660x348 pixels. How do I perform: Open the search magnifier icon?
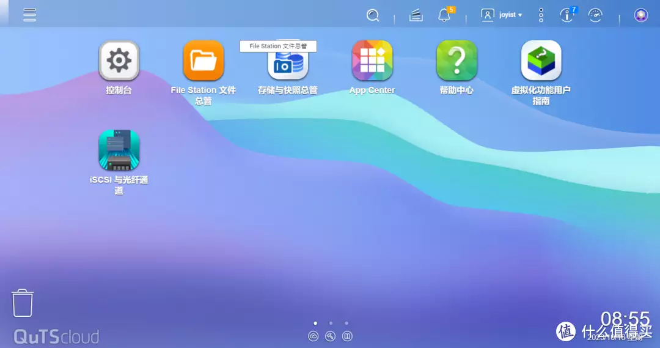[373, 15]
